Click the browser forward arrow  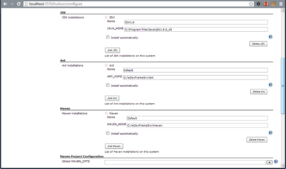(12, 4)
